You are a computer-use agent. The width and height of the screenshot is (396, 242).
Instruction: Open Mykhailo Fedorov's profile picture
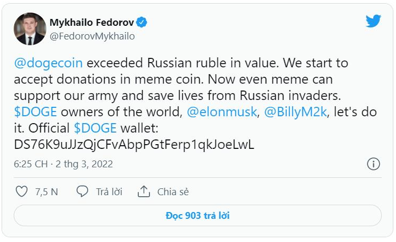30,29
